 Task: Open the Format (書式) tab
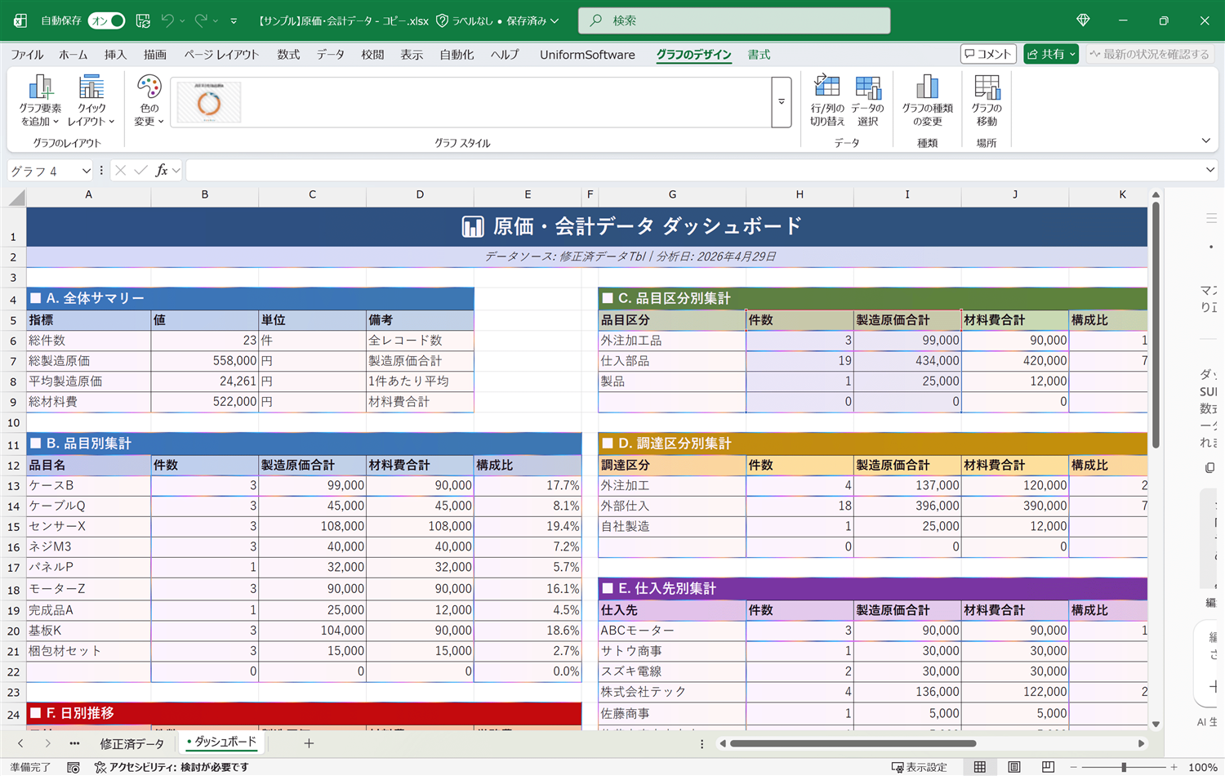[759, 55]
